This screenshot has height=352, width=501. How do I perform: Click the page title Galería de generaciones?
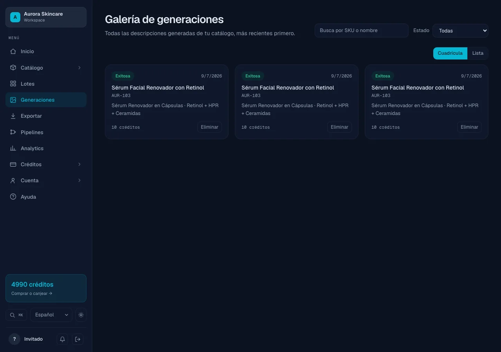(164, 19)
